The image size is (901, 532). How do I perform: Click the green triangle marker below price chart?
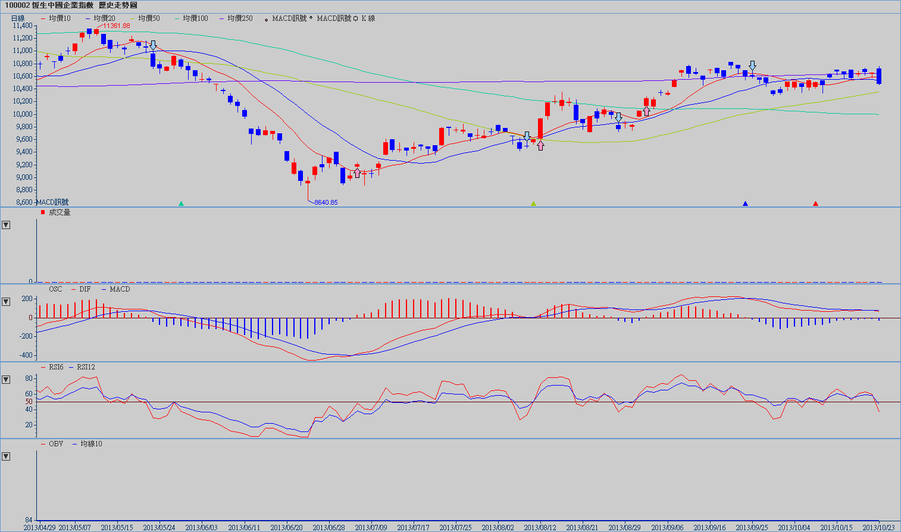182,204
